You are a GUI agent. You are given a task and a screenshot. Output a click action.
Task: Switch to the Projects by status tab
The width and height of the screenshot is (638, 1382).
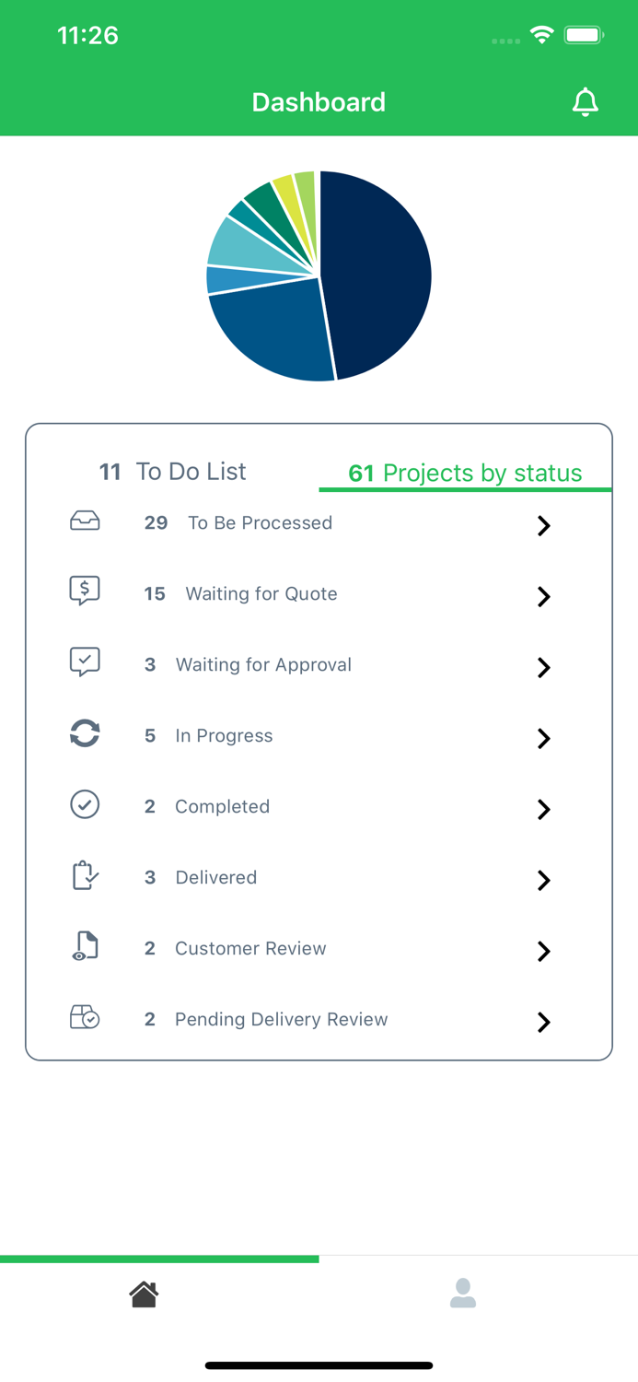465,472
